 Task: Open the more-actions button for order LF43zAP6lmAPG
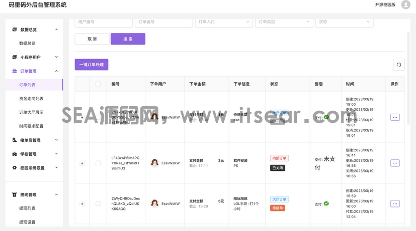click(395, 163)
